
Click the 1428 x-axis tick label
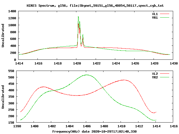[154, 63]
